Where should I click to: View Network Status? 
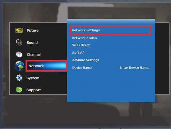[85, 38]
